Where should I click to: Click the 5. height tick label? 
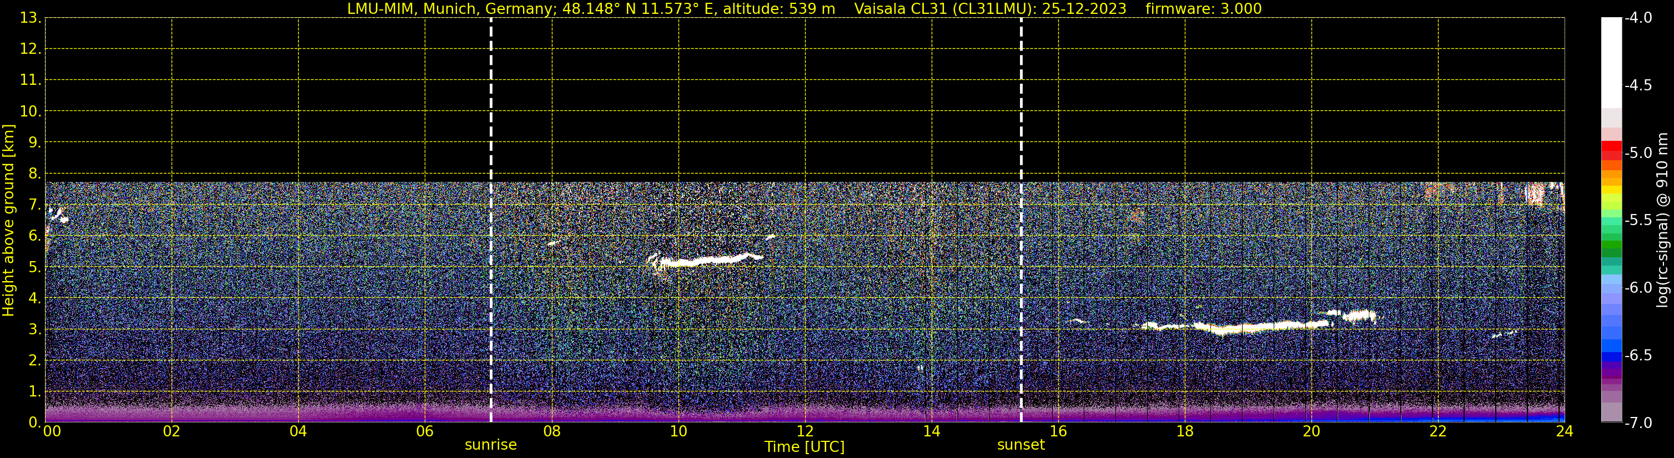click(x=34, y=267)
